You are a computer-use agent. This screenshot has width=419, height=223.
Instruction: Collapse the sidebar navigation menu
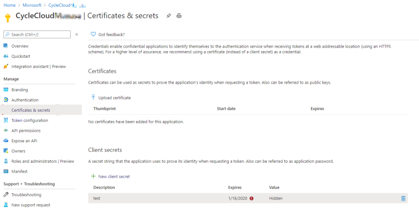(77, 34)
